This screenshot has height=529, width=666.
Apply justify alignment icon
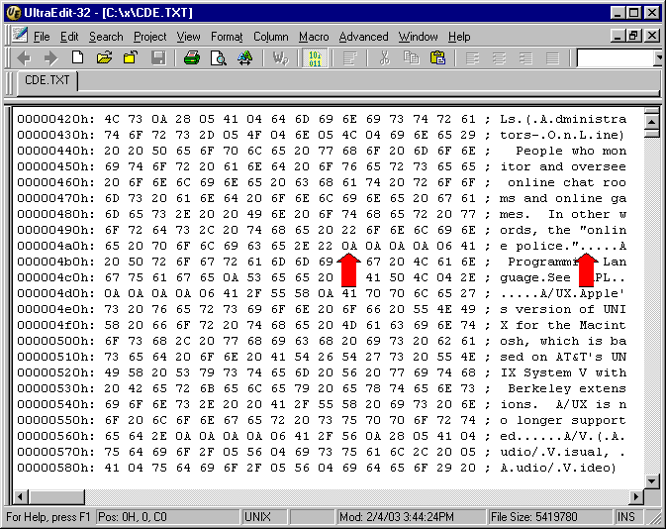click(552, 57)
